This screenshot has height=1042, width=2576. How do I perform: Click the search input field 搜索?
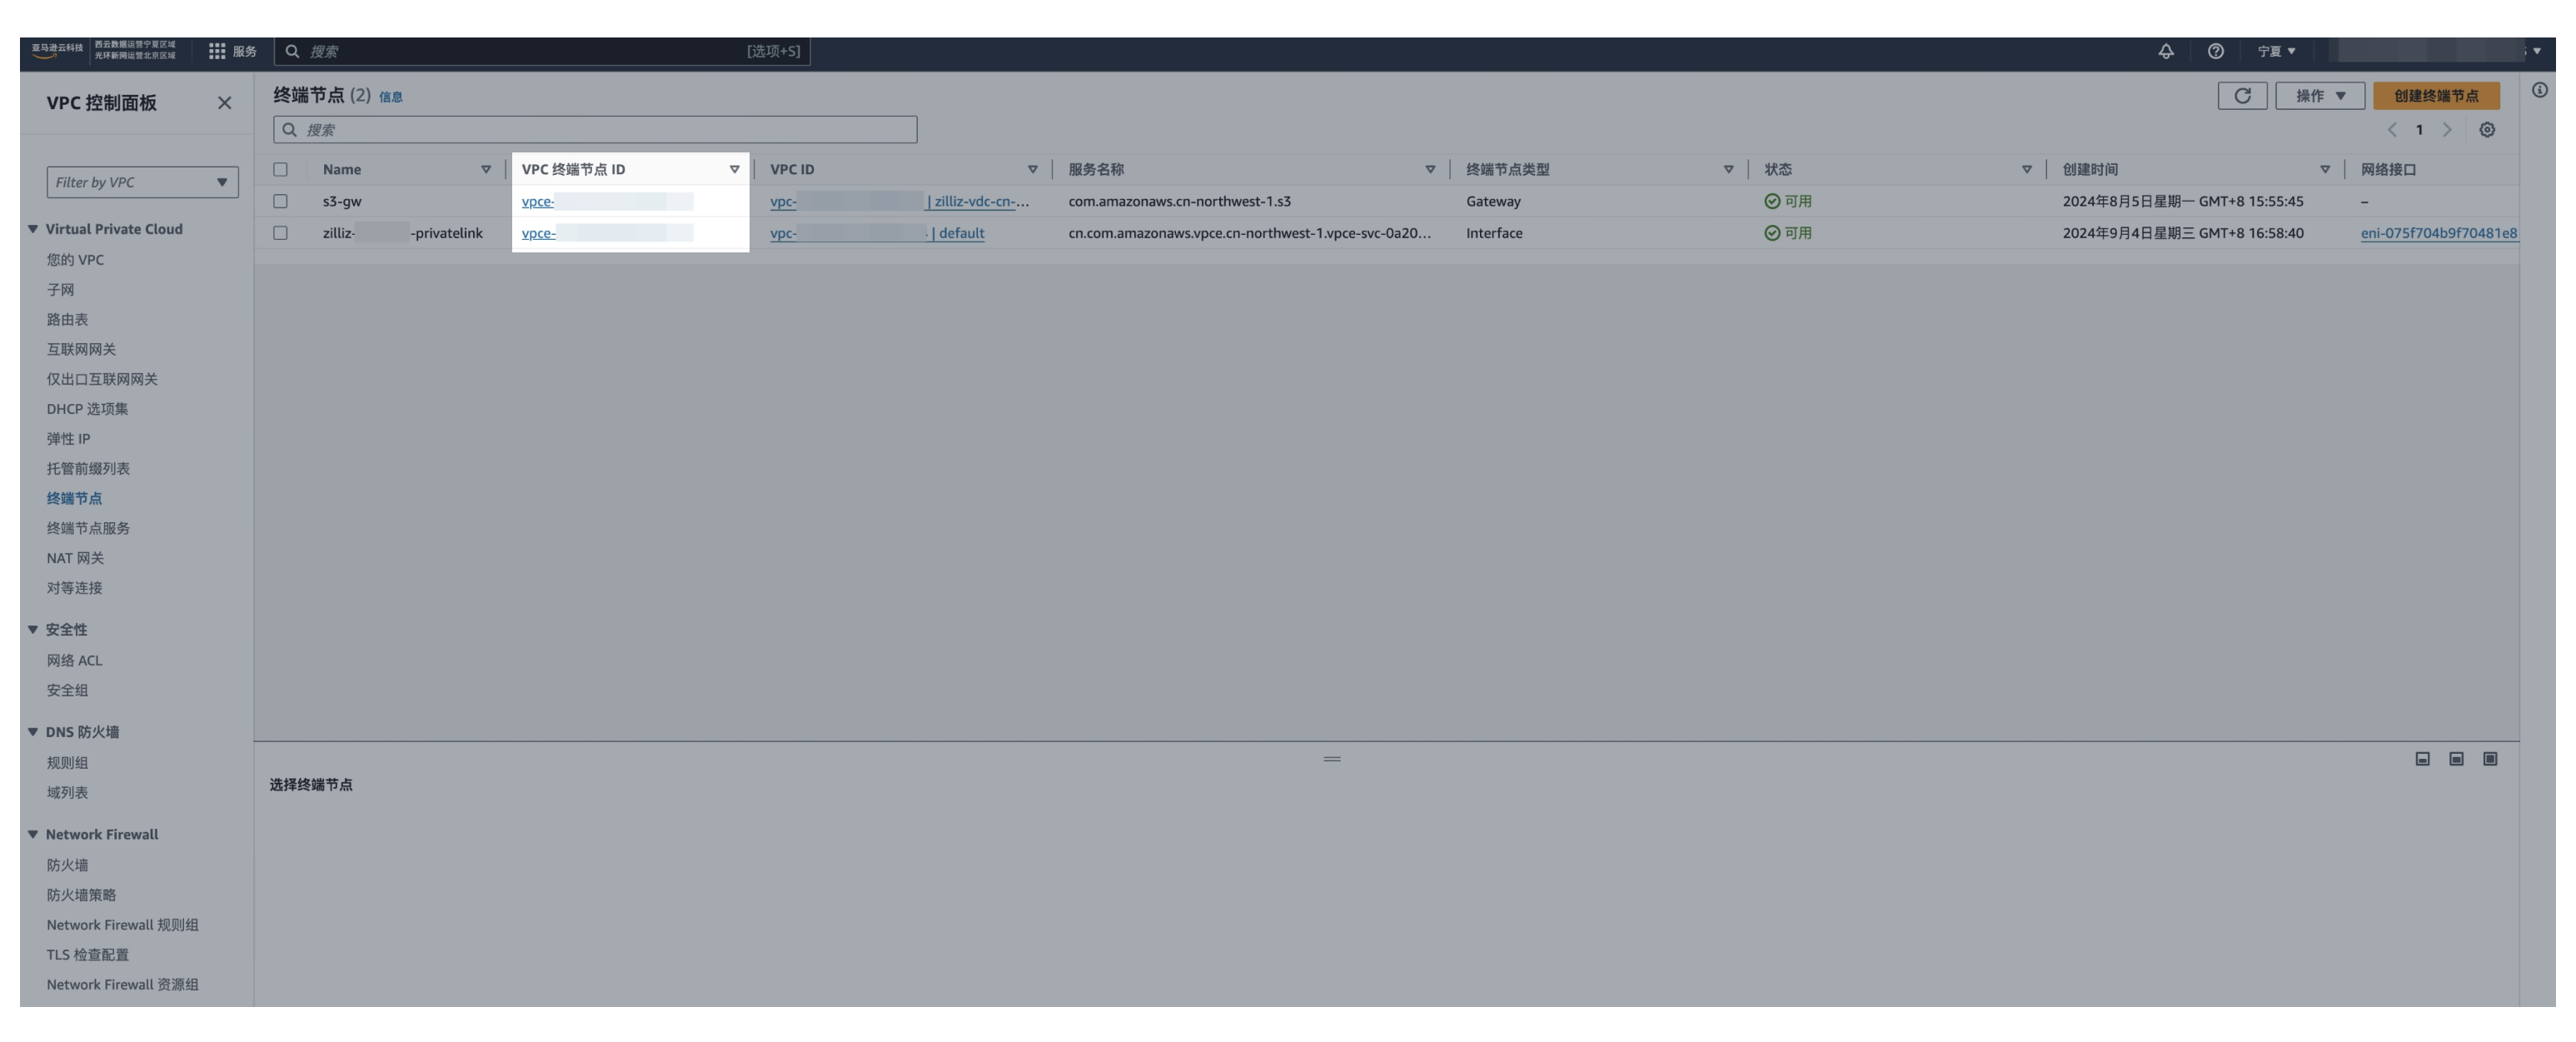[x=595, y=128]
